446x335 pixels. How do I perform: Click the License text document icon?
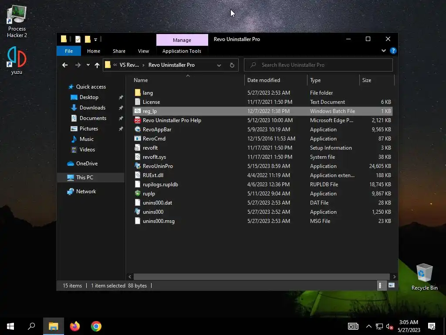(x=138, y=102)
